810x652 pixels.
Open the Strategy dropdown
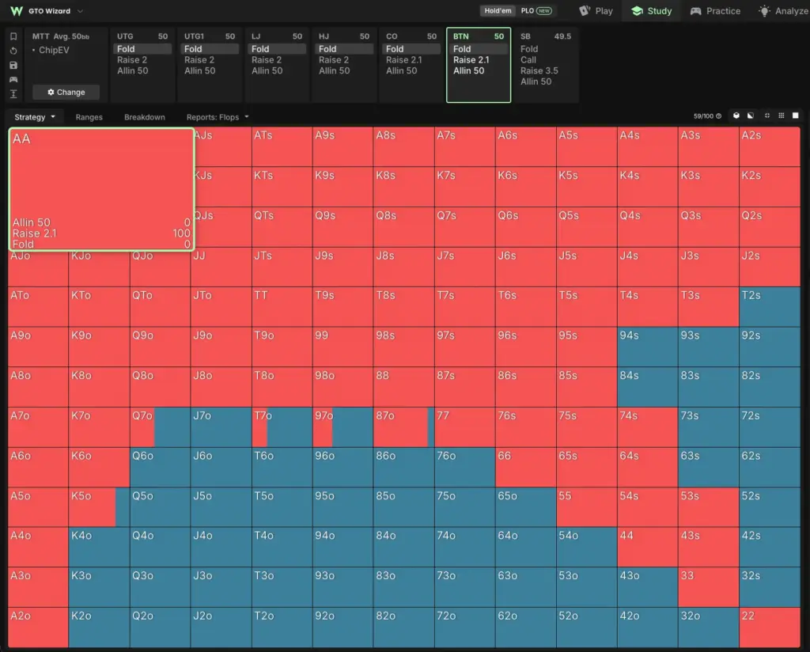(x=34, y=117)
